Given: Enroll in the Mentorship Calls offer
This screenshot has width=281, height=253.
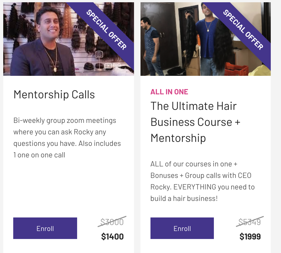Looking at the screenshot, I should (x=45, y=228).
